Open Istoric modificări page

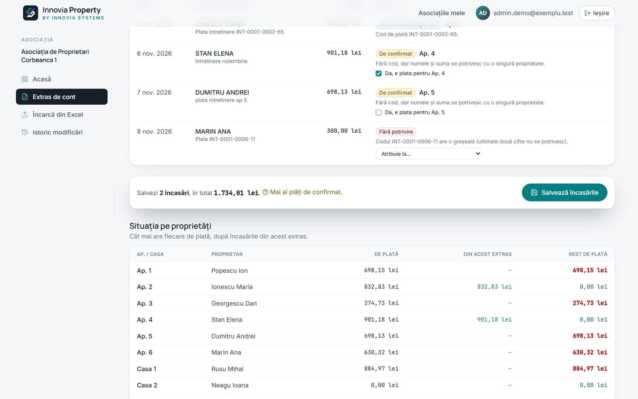point(62,132)
